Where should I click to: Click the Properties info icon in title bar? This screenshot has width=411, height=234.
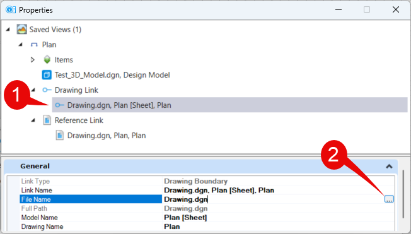(11, 10)
